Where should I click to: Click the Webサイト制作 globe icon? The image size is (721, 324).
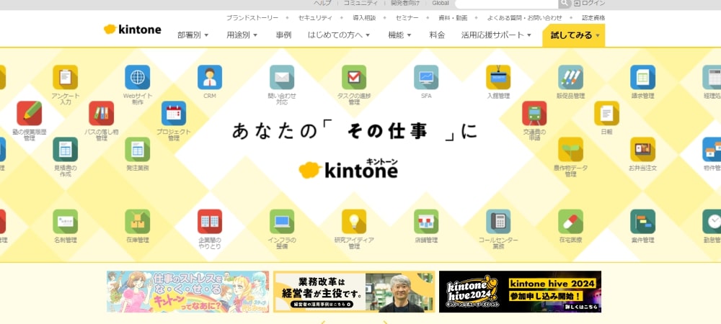tap(138, 77)
